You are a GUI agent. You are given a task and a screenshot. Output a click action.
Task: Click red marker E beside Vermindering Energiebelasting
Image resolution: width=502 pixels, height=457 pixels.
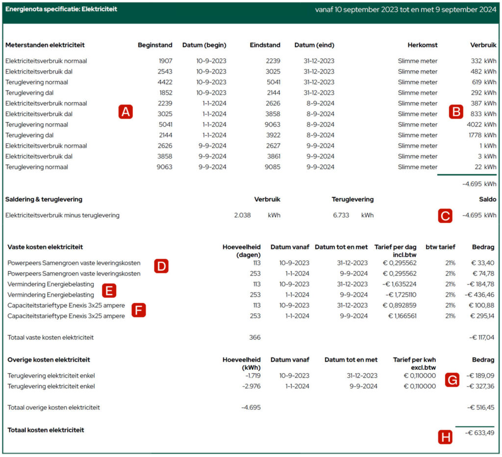point(109,291)
